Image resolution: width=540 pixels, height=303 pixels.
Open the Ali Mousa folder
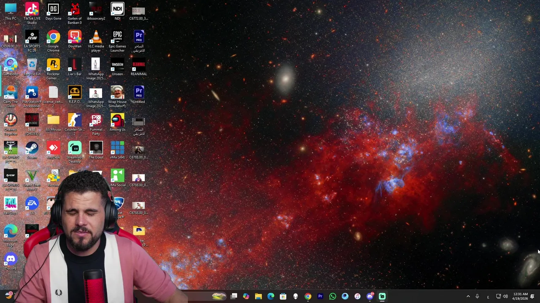pos(53,122)
